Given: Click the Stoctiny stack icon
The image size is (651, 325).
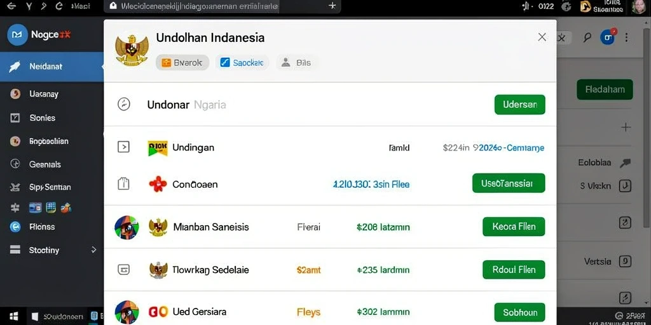Looking at the screenshot, I should pyautogui.click(x=15, y=249).
